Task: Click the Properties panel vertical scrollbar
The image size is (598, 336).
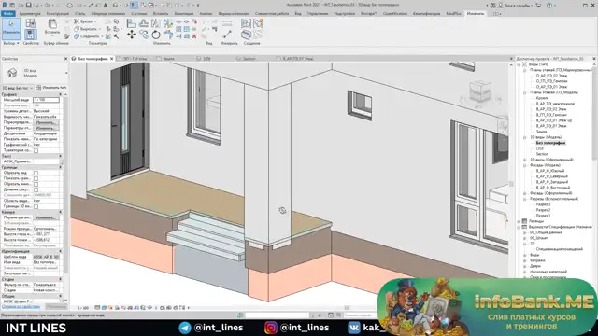Action: (66, 190)
